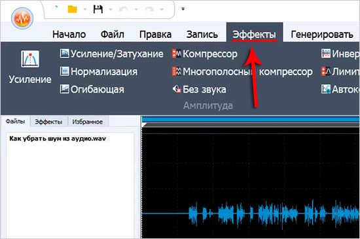Switch to the Избранное side panel tab
This screenshot has height=239, width=360.
(x=88, y=121)
